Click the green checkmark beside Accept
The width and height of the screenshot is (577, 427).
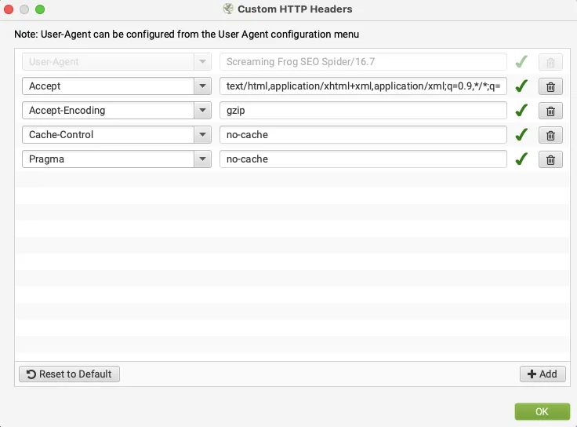pos(521,86)
